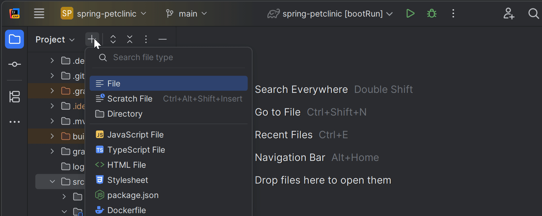
Task: Choose Dockerfile in the new file popup
Action: tap(126, 210)
